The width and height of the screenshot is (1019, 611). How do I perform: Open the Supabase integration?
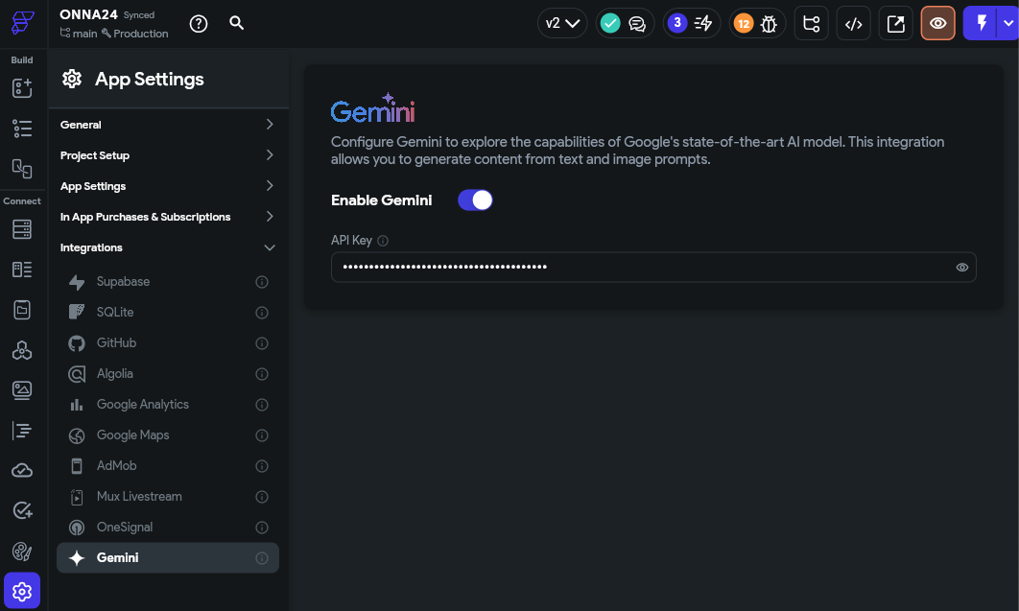168,282
